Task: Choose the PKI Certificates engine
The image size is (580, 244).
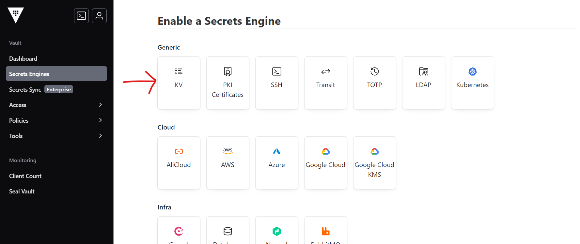Action: (x=227, y=83)
